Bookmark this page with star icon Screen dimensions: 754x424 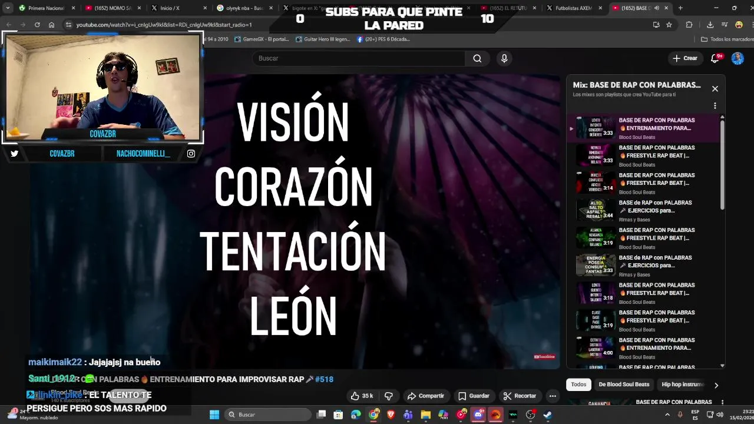pyautogui.click(x=669, y=25)
